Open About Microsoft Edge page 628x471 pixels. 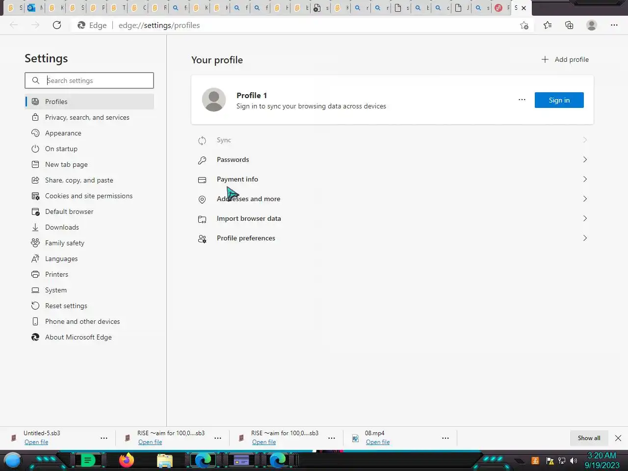click(x=89, y=337)
